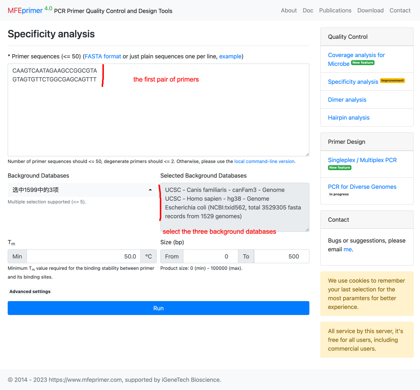
Task: Click primer CAAGTCAATAGAAGCCGGCGTA
Action: coord(55,71)
